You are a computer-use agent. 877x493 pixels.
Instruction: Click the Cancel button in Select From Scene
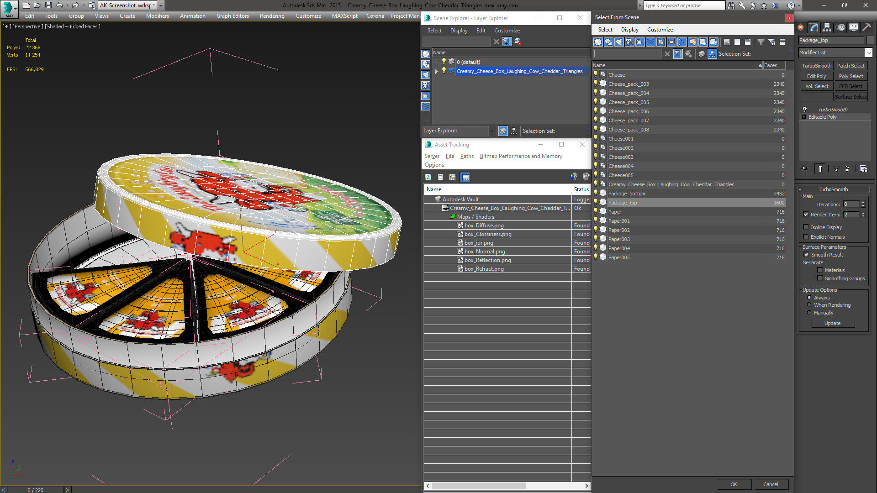coord(771,484)
